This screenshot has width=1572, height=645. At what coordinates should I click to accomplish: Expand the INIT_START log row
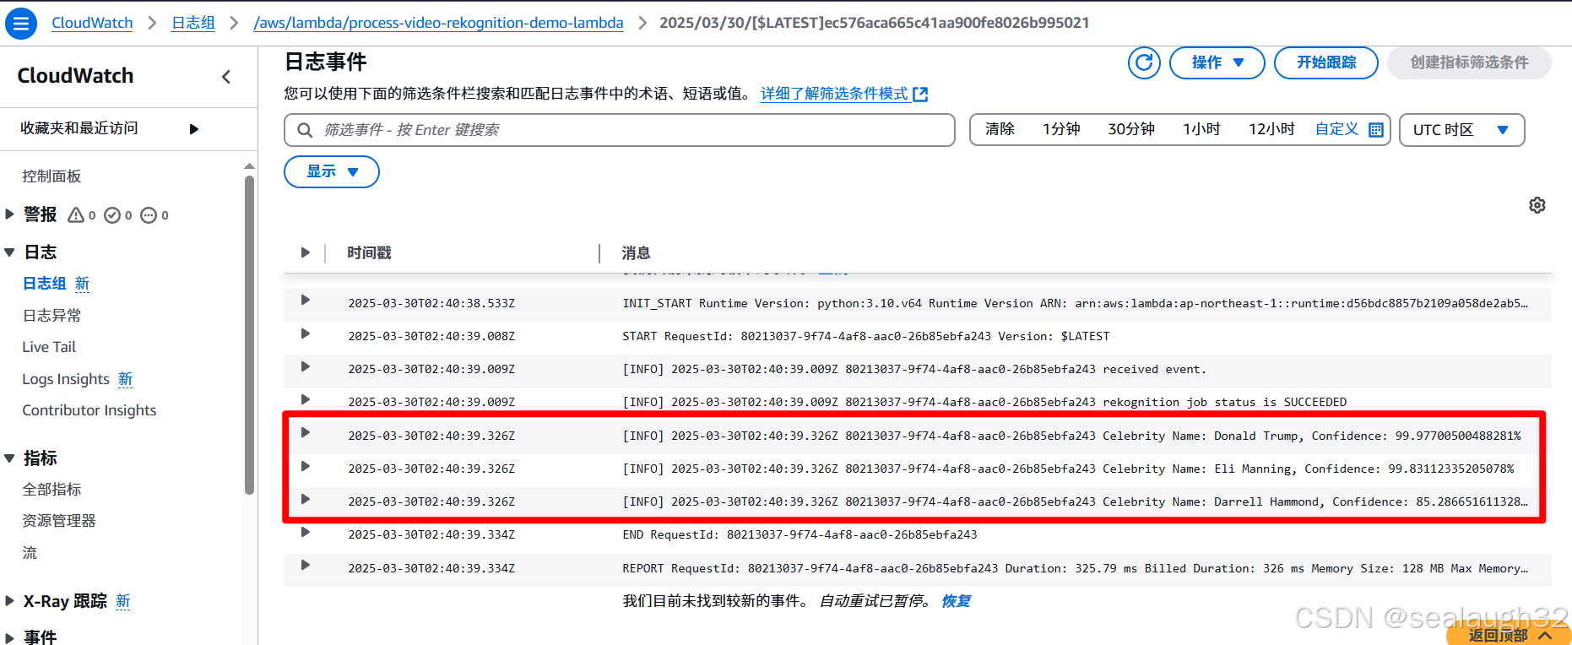click(x=305, y=300)
